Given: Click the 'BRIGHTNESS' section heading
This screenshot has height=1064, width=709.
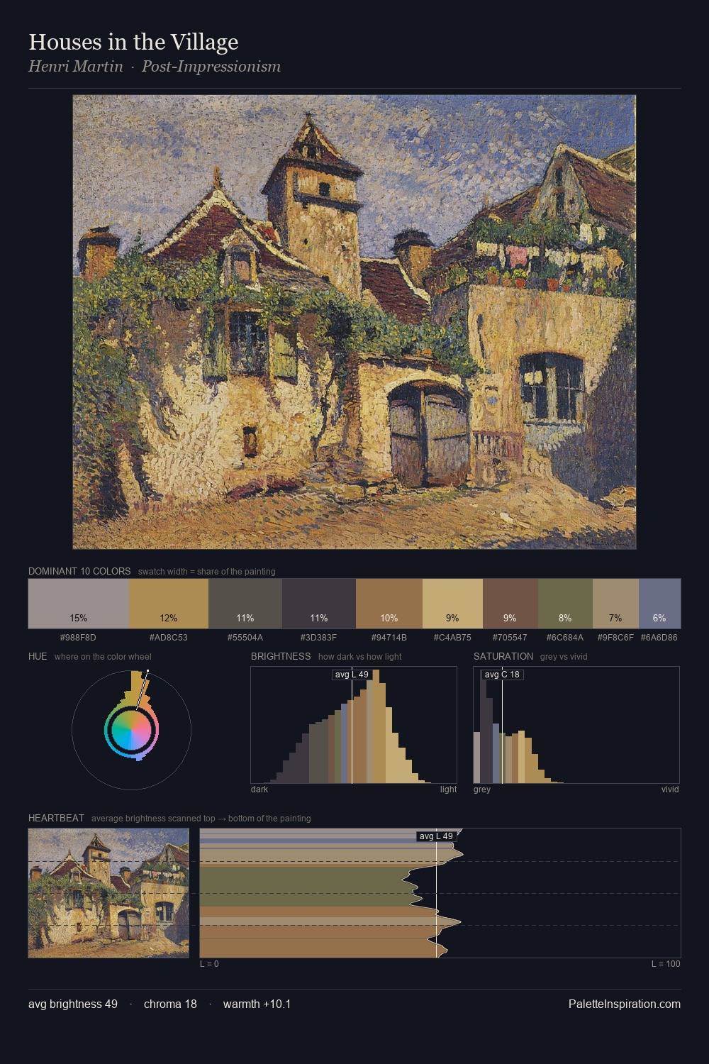Looking at the screenshot, I should pyautogui.click(x=281, y=656).
